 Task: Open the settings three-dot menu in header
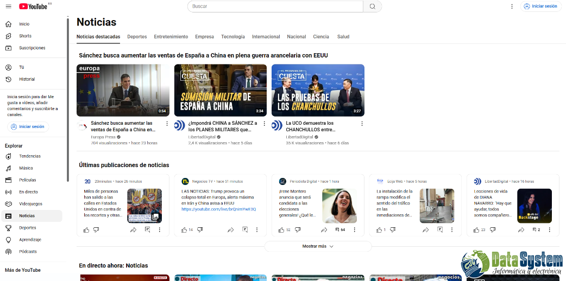(512, 6)
